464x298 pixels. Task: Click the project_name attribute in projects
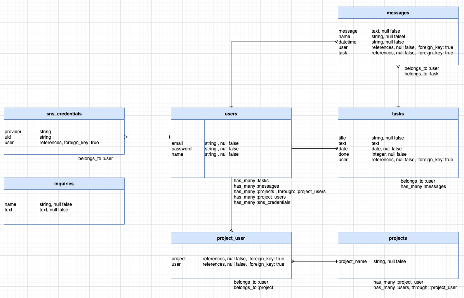point(353,261)
